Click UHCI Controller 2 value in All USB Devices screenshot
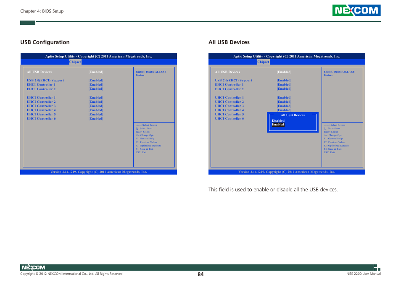401x282 pixels. click(284, 102)
